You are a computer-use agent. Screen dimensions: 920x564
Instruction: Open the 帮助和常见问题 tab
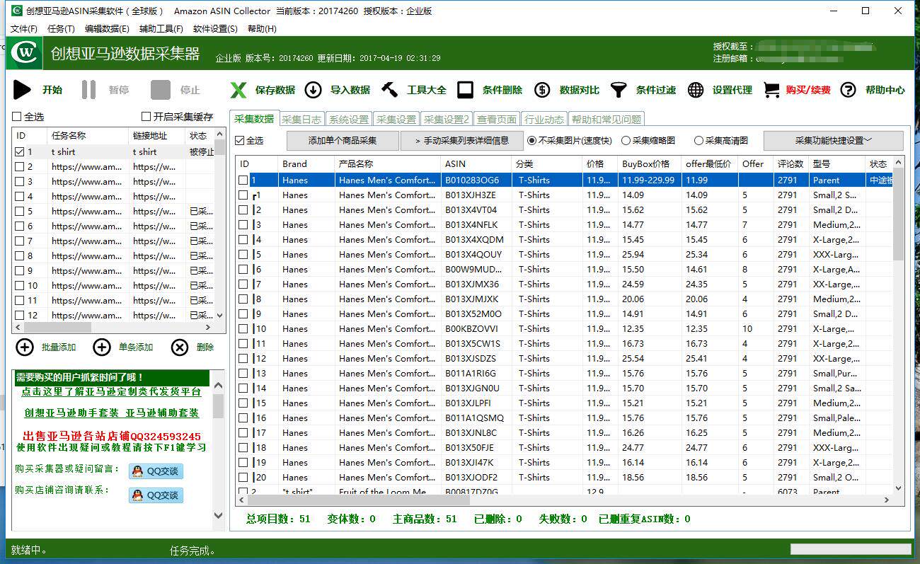pos(606,119)
